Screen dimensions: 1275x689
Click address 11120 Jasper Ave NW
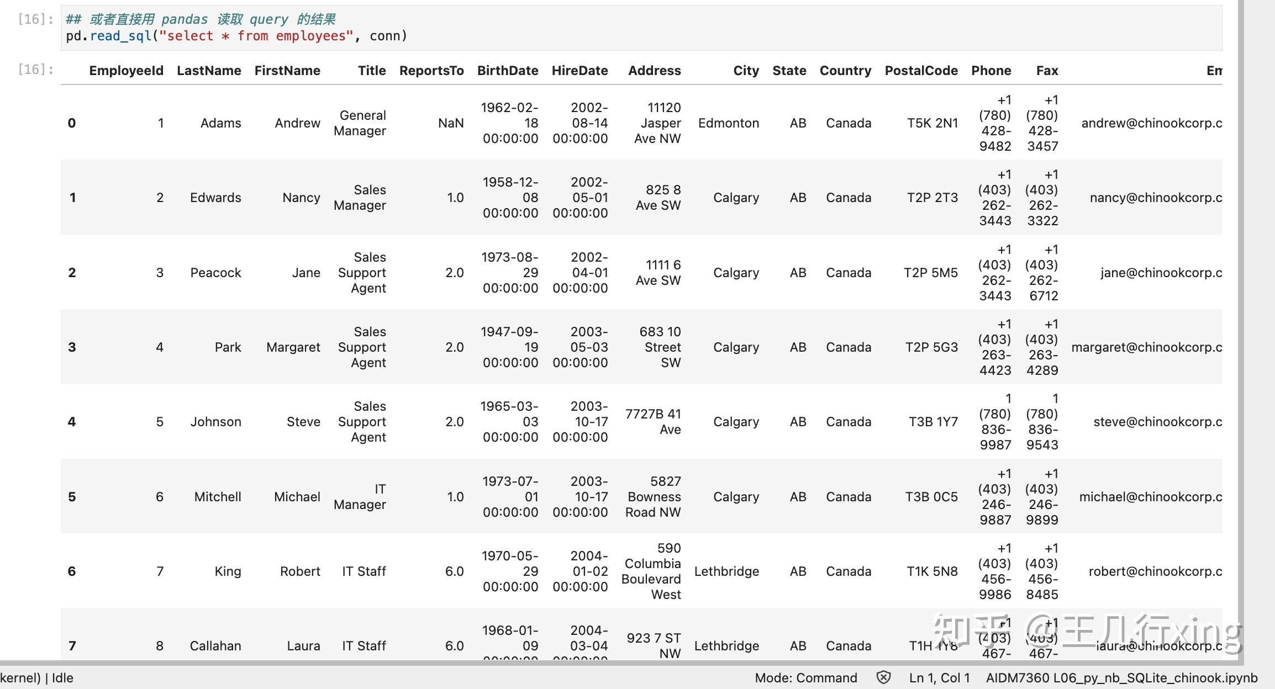pos(657,123)
